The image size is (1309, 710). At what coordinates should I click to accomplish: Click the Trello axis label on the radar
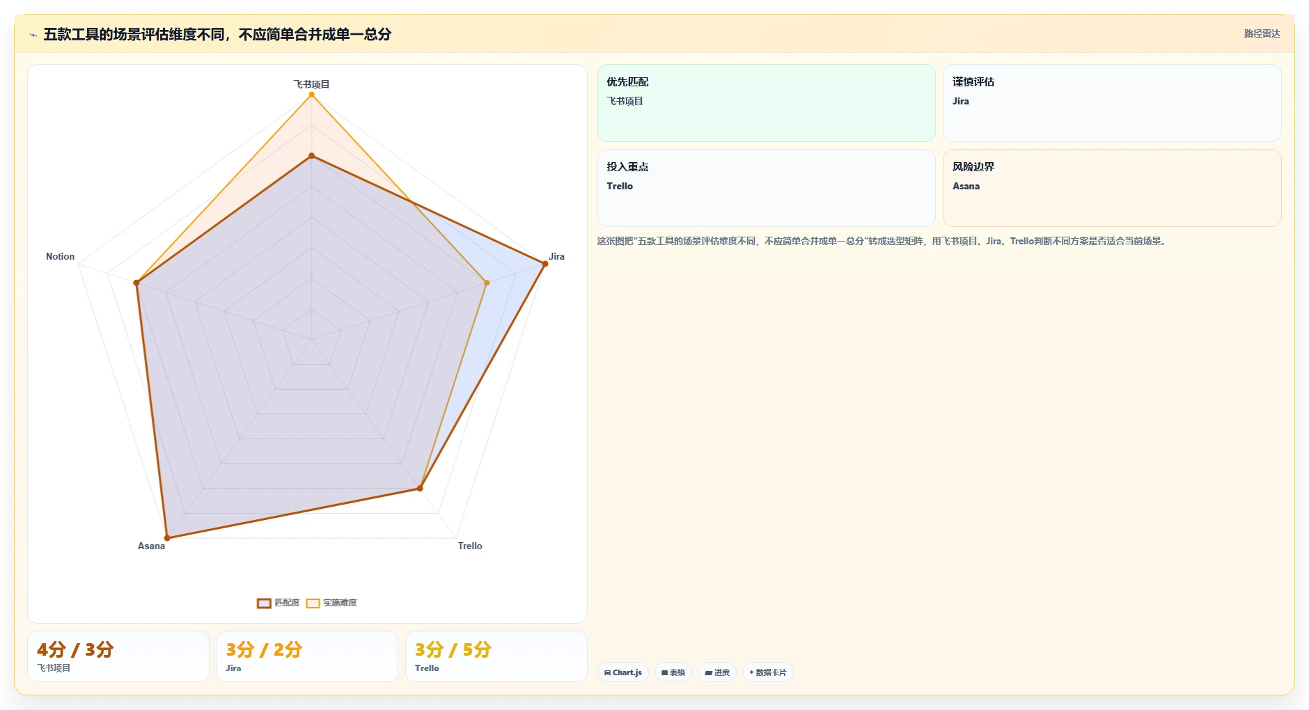(x=470, y=546)
